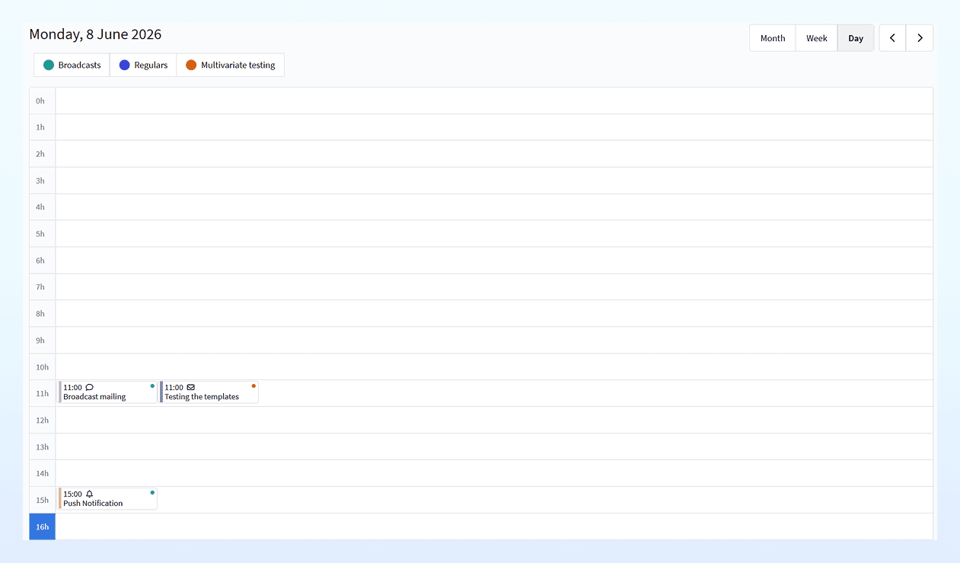The image size is (960, 563).
Task: Go to the next day with the right arrow
Action: pyautogui.click(x=920, y=38)
